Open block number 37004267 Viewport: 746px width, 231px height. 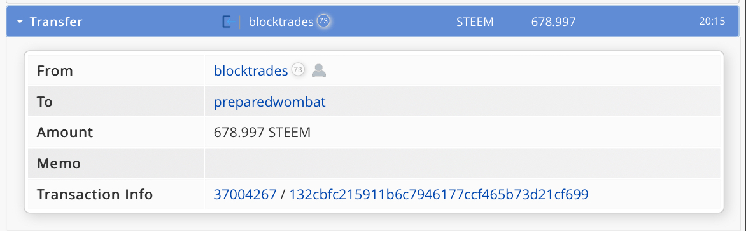tap(245, 194)
